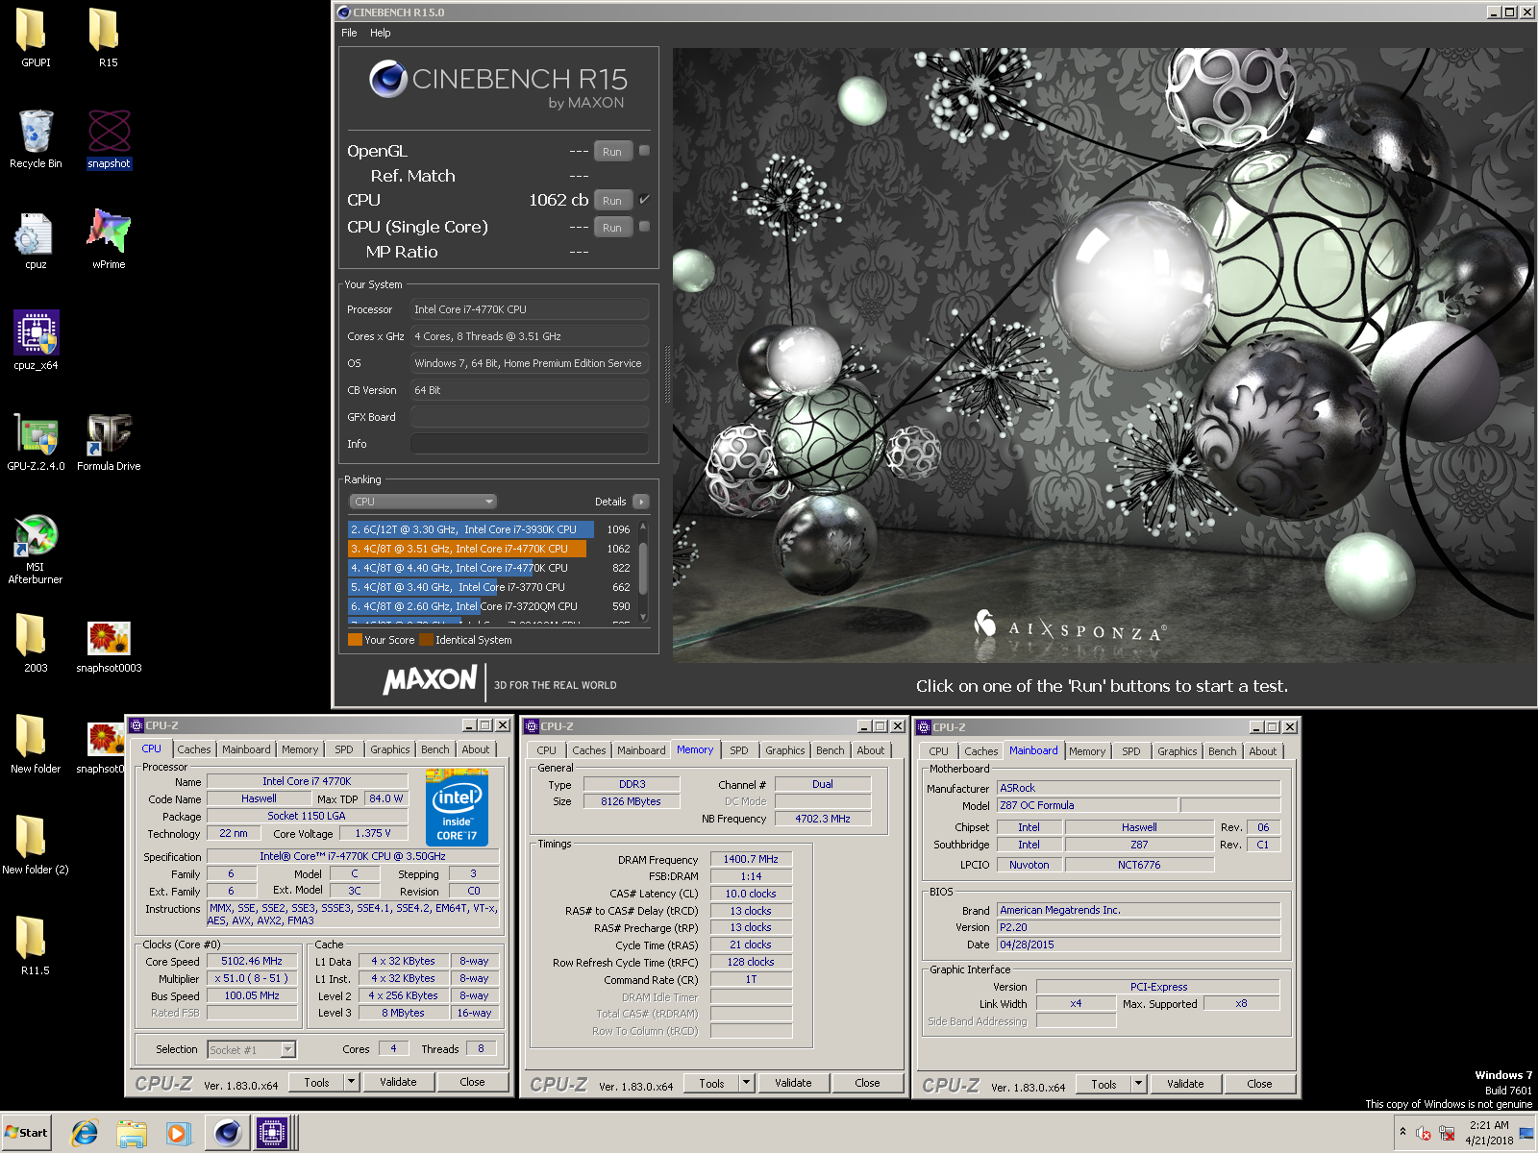1538x1153 pixels.
Task: Open the 2003 folder
Action: pos(36,642)
